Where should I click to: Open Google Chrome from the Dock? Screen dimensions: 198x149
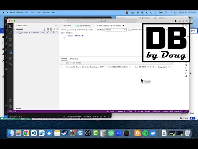click(26, 133)
